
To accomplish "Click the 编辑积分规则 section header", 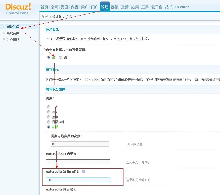I will (56, 89).
